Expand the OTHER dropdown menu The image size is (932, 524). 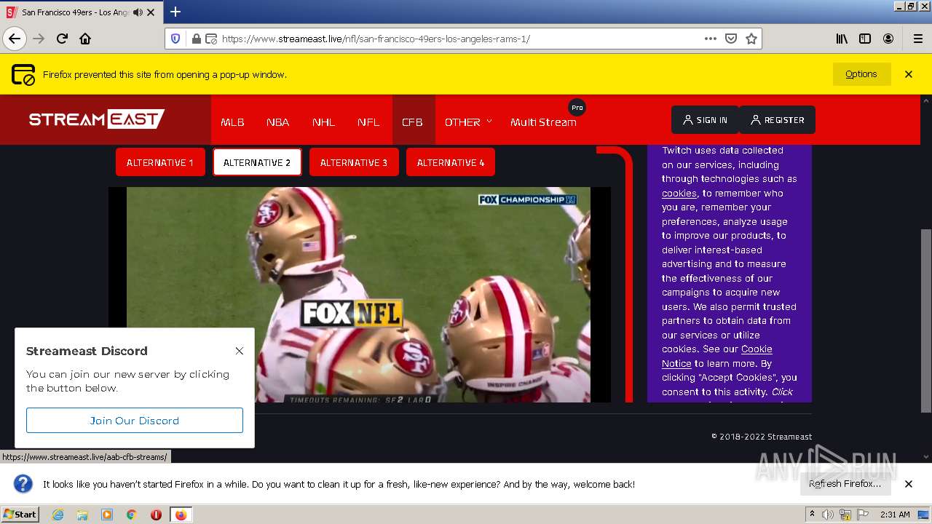click(x=468, y=122)
